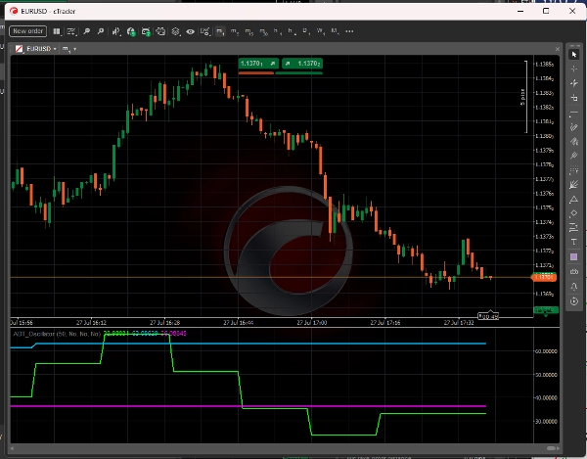Select the market snapshot star tool
Screen dimensions: 587x459
pos(574,83)
